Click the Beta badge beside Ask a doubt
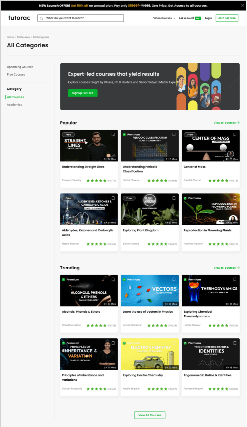This screenshot has height=427, width=247. coord(198,18)
